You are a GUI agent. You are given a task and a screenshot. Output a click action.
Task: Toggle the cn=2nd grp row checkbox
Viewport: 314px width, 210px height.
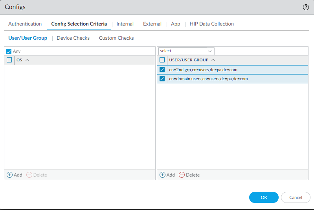pos(162,70)
